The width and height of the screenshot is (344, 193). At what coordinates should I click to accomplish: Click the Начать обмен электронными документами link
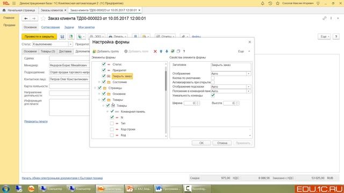(62, 178)
